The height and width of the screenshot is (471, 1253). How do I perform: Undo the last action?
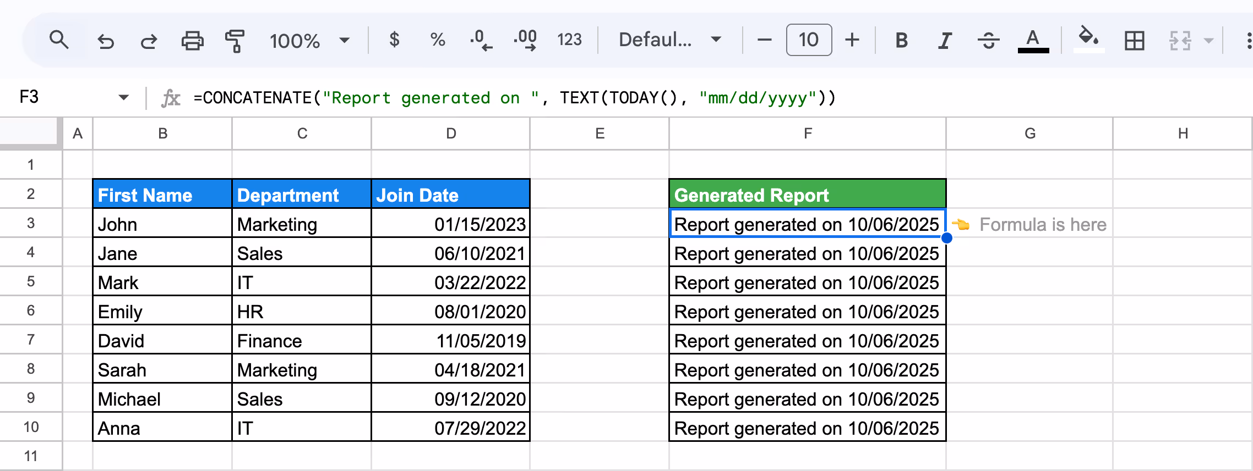[x=105, y=41]
